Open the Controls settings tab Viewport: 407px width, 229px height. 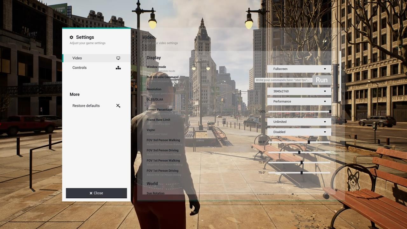(79, 68)
